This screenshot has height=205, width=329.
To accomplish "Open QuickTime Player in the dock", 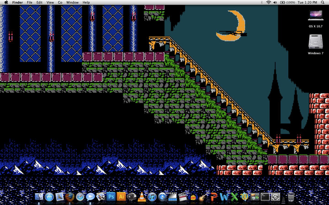I will [x=162, y=197].
